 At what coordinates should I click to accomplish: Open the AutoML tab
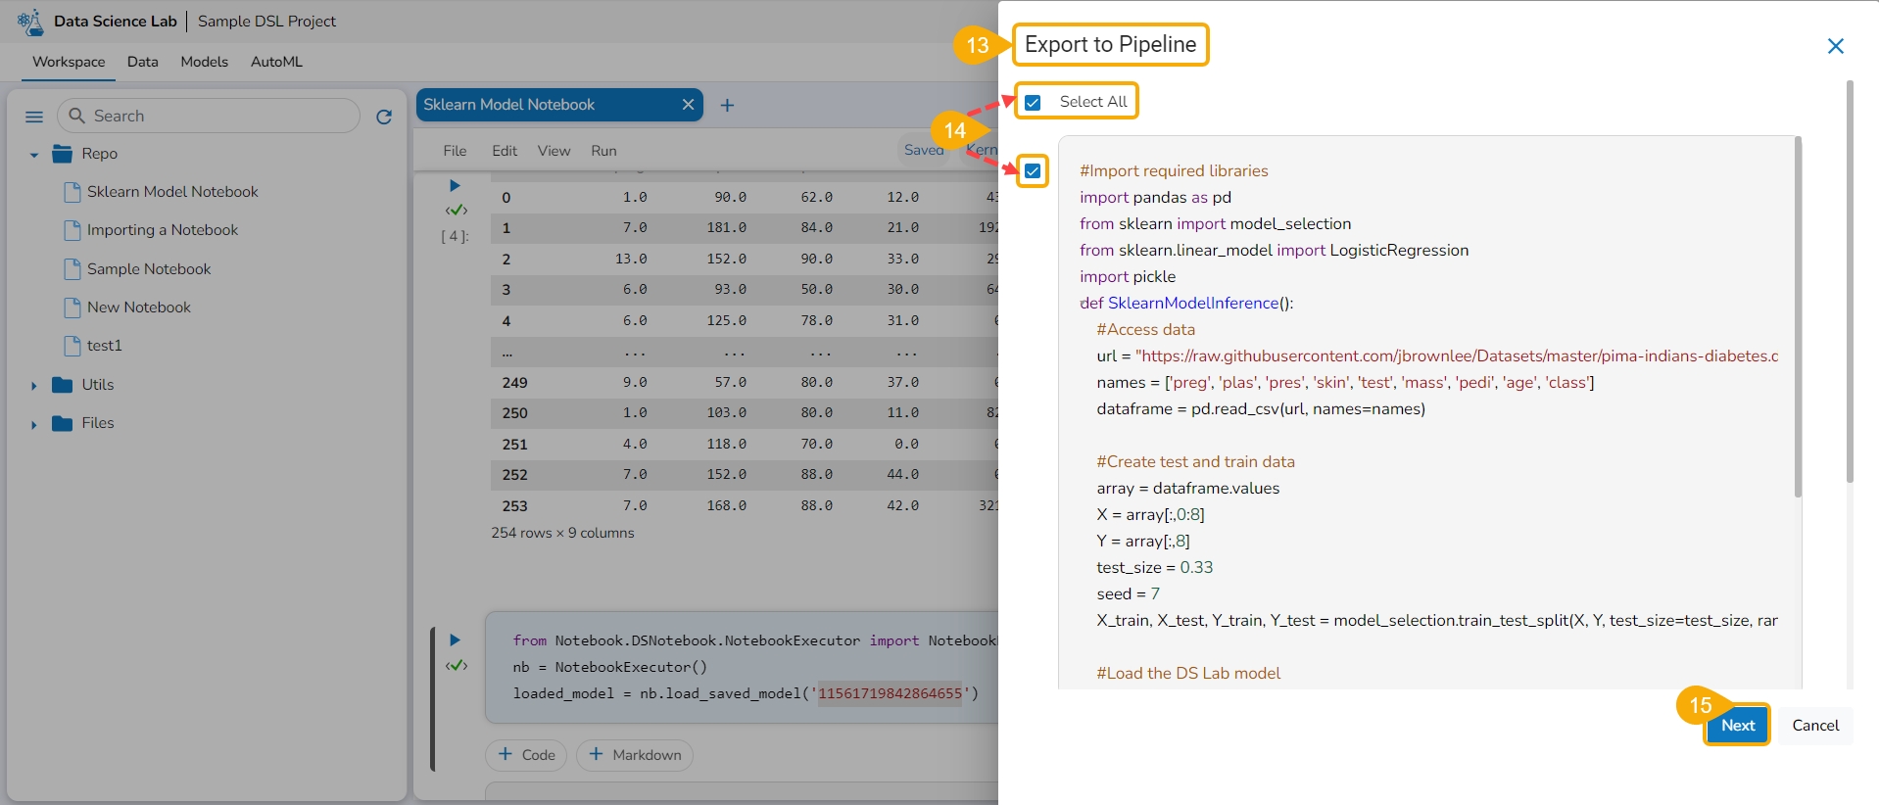(276, 62)
